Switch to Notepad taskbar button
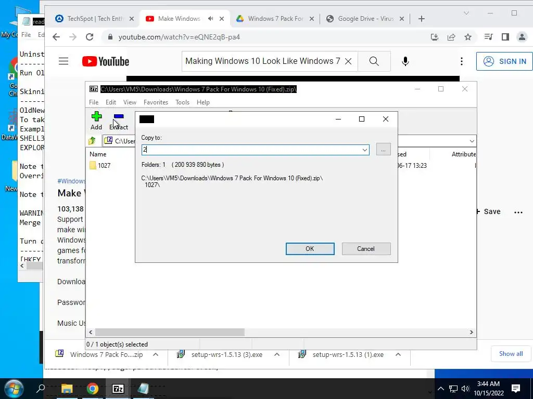 [x=144, y=389]
